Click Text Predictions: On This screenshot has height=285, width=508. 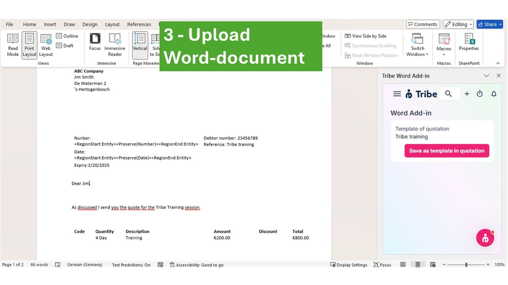click(x=131, y=265)
